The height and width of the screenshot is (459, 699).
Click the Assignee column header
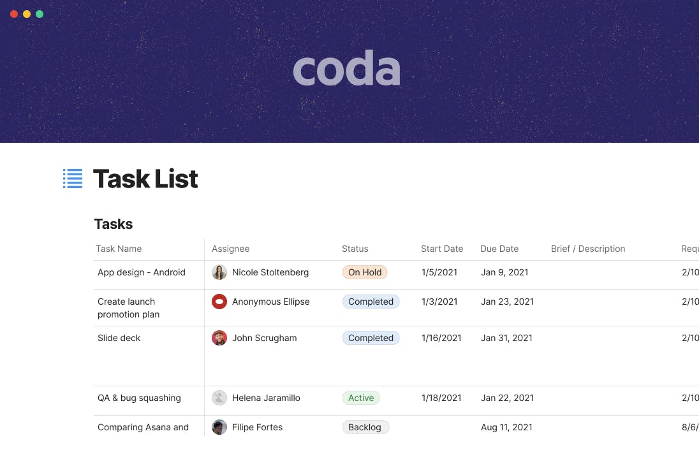coord(230,249)
